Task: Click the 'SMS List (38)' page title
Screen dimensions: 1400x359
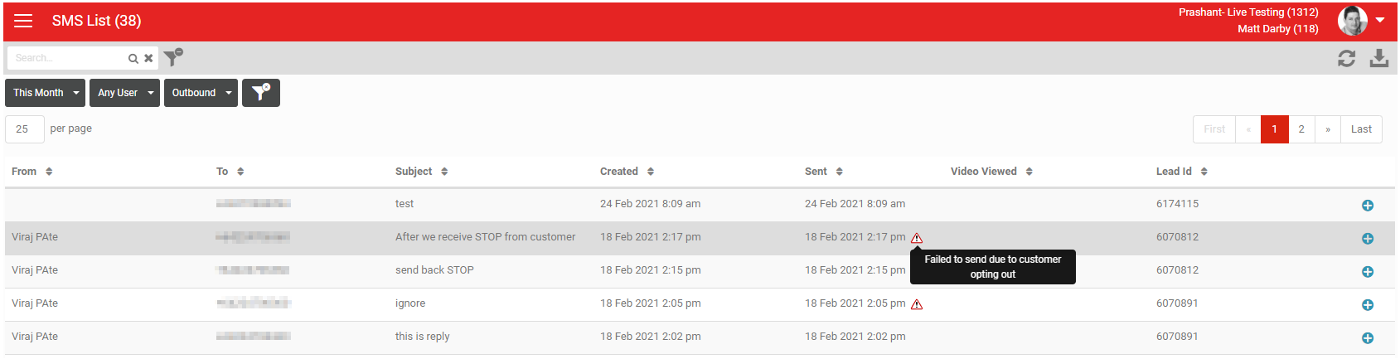Action: click(x=96, y=21)
